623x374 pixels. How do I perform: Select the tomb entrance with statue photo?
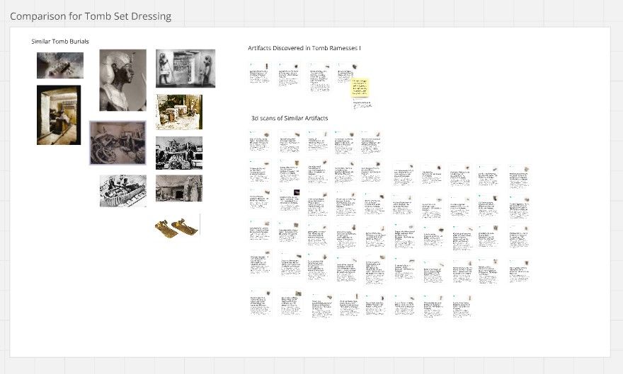(179, 188)
